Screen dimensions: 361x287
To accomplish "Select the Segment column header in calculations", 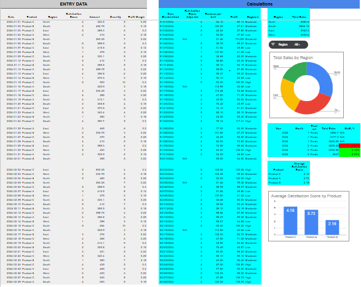I will pyautogui.click(x=253, y=17).
